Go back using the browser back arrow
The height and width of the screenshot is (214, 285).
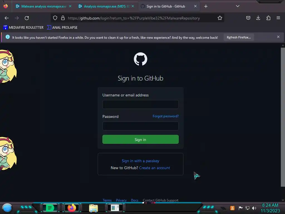(7, 18)
